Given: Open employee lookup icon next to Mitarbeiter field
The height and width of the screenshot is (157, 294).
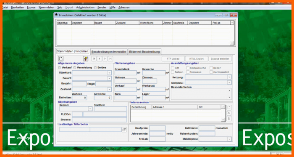Looking at the screenshot, I should click(x=124, y=130).
